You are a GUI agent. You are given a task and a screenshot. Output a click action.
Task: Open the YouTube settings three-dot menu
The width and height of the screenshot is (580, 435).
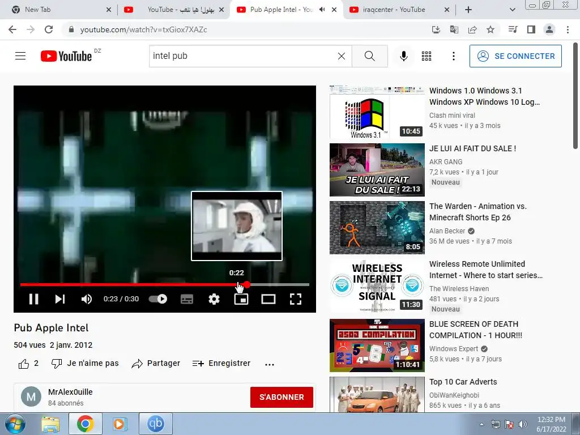[454, 56]
